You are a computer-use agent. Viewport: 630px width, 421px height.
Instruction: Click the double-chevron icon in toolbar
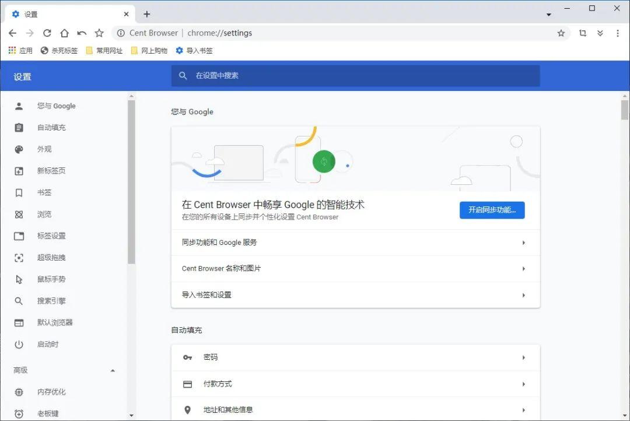(600, 33)
